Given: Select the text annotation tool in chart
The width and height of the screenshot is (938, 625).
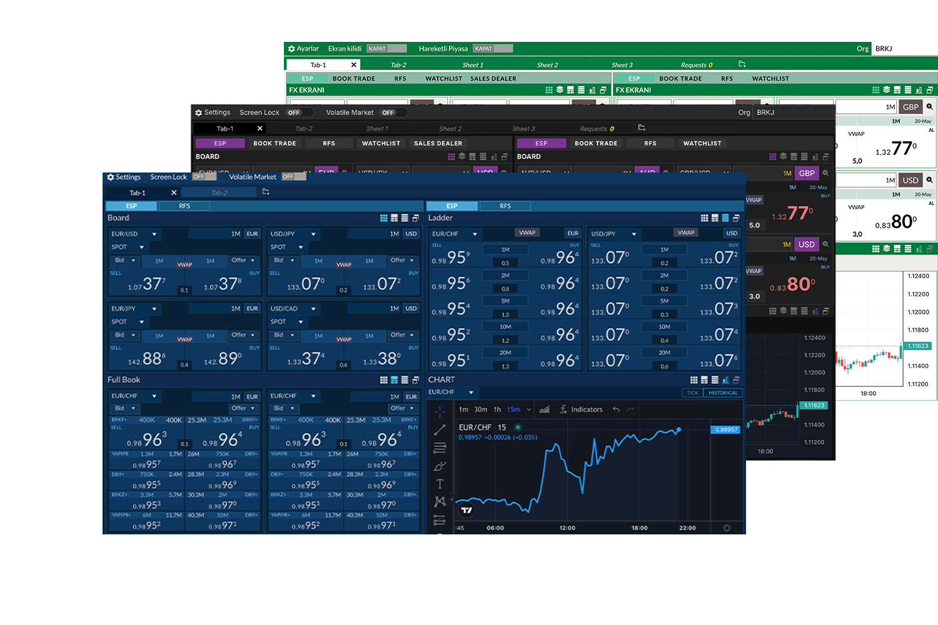Looking at the screenshot, I should coord(440,484).
